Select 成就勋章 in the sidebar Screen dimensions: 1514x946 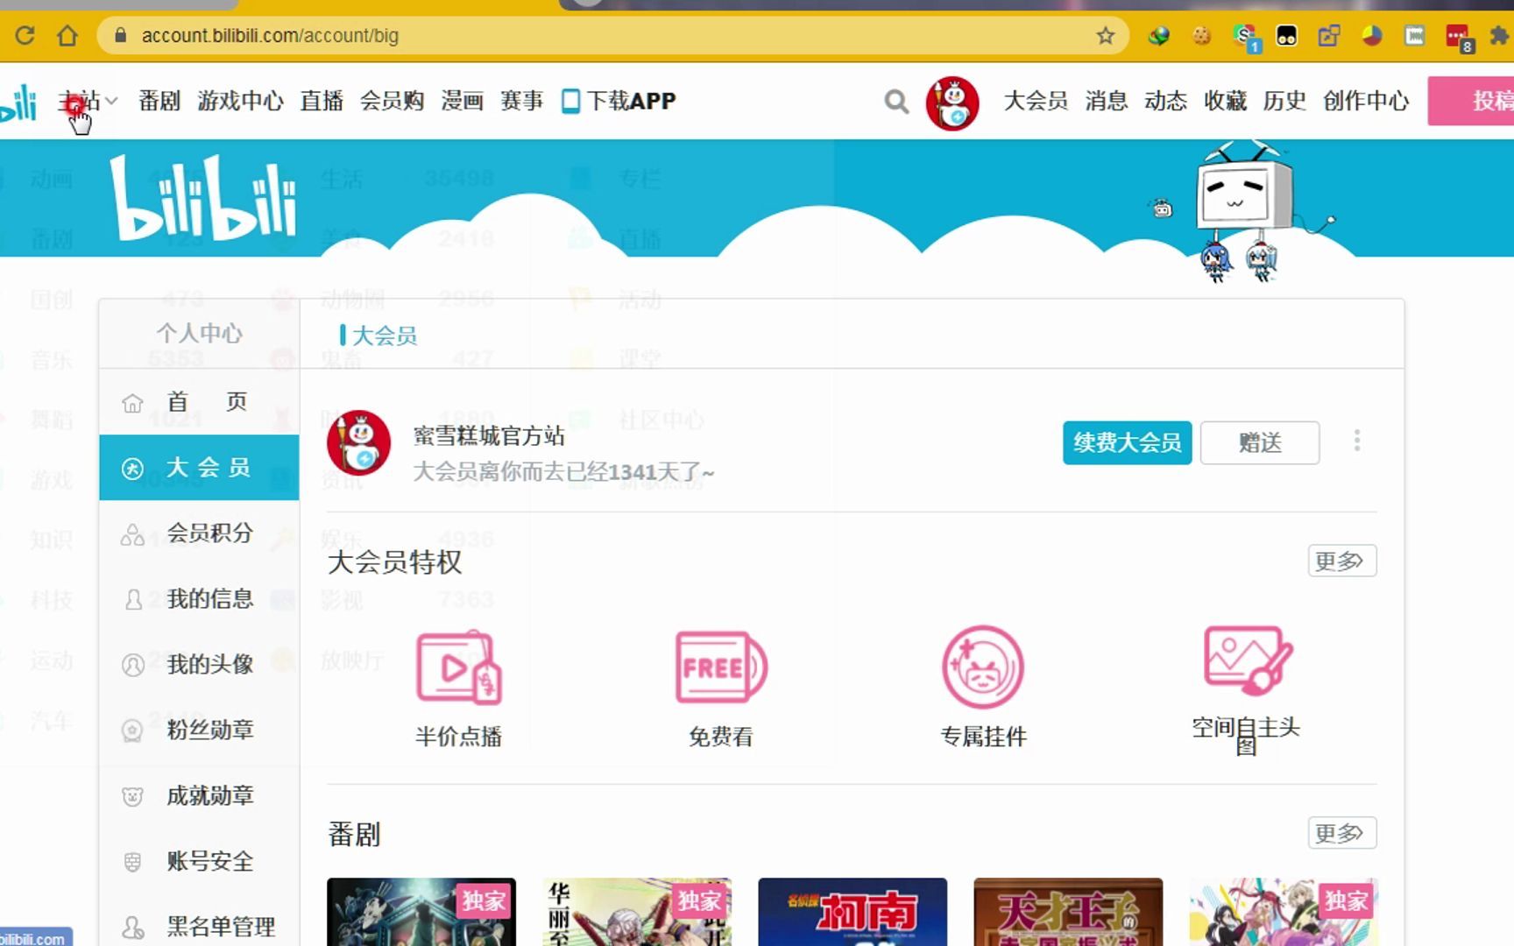click(199, 796)
